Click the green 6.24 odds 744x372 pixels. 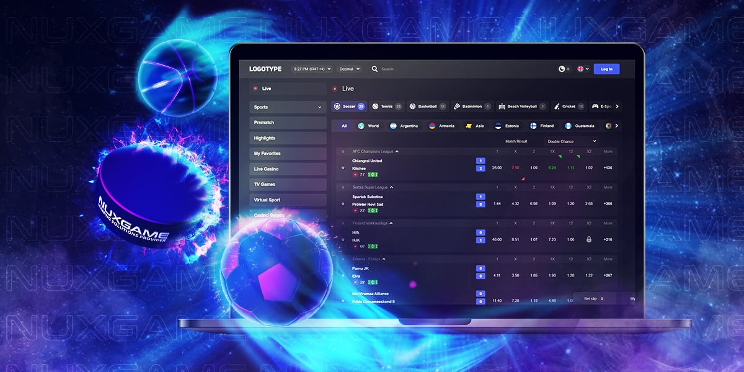(x=552, y=168)
